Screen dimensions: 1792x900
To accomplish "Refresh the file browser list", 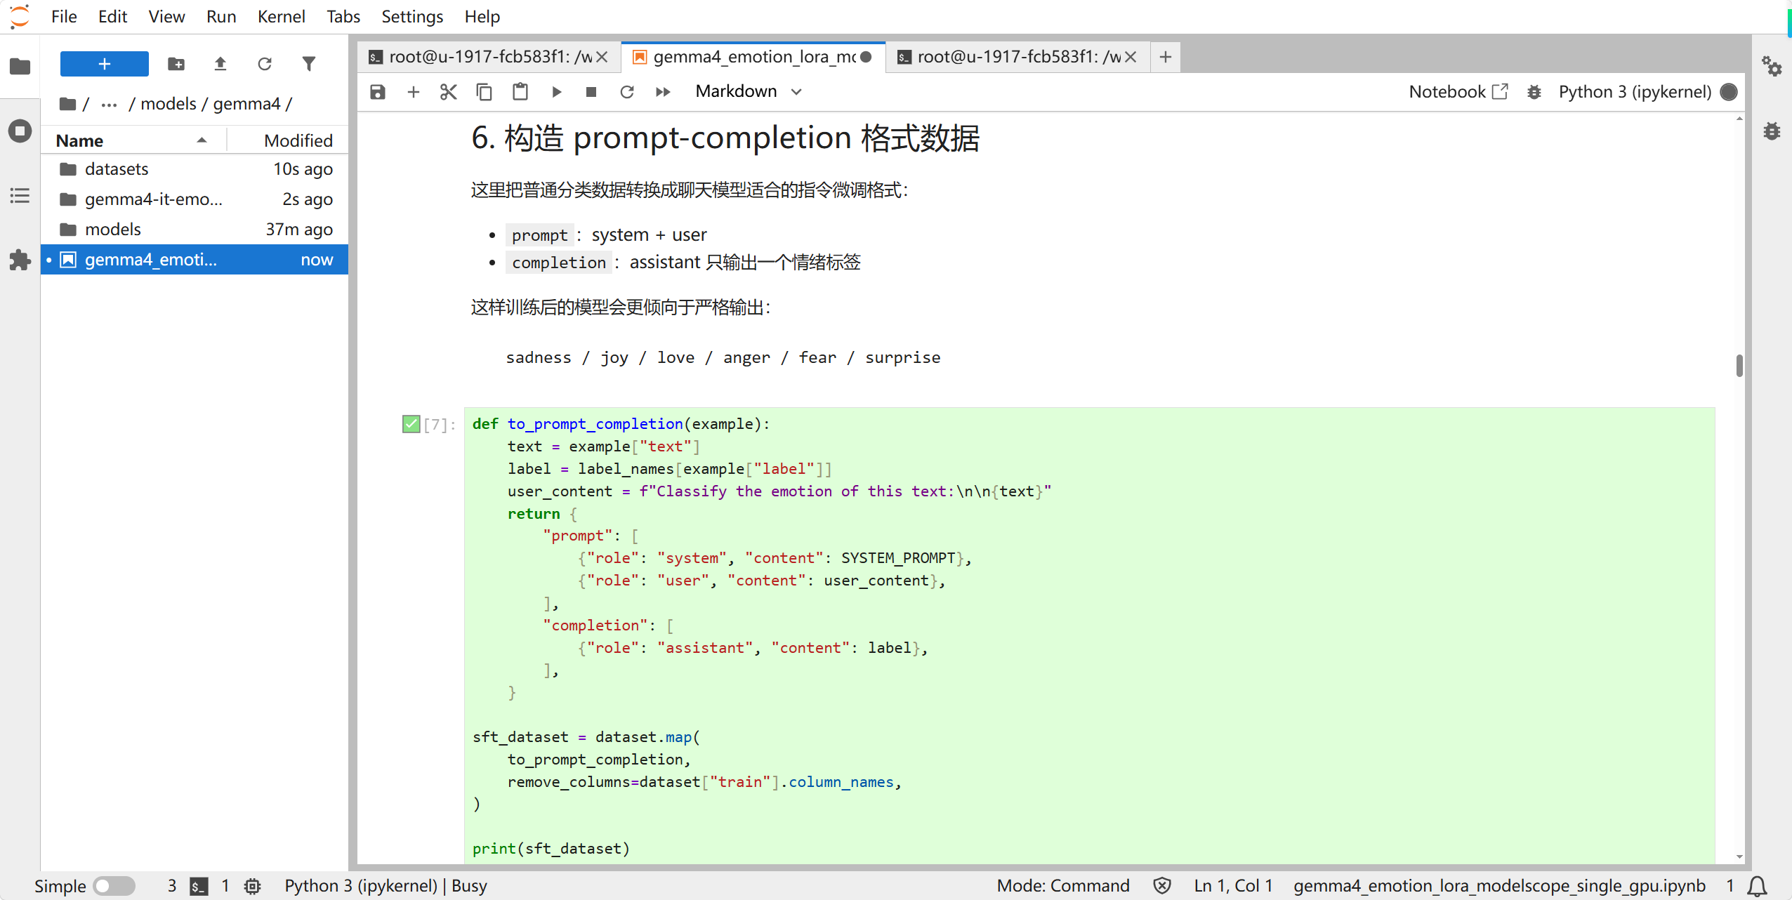I will click(265, 64).
